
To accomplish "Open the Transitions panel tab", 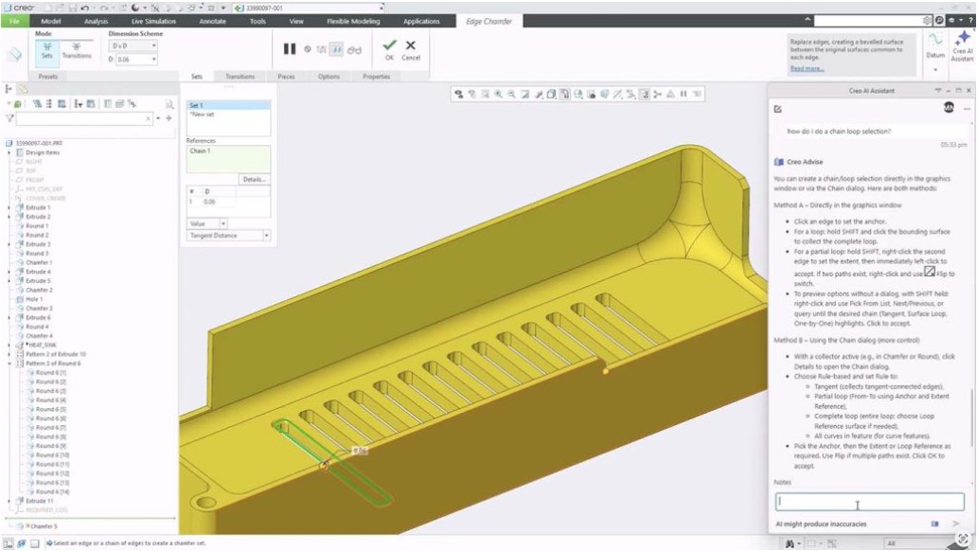I will 240,77.
